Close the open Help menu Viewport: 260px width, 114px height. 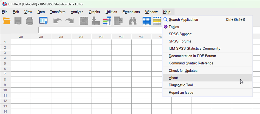tap(167, 12)
